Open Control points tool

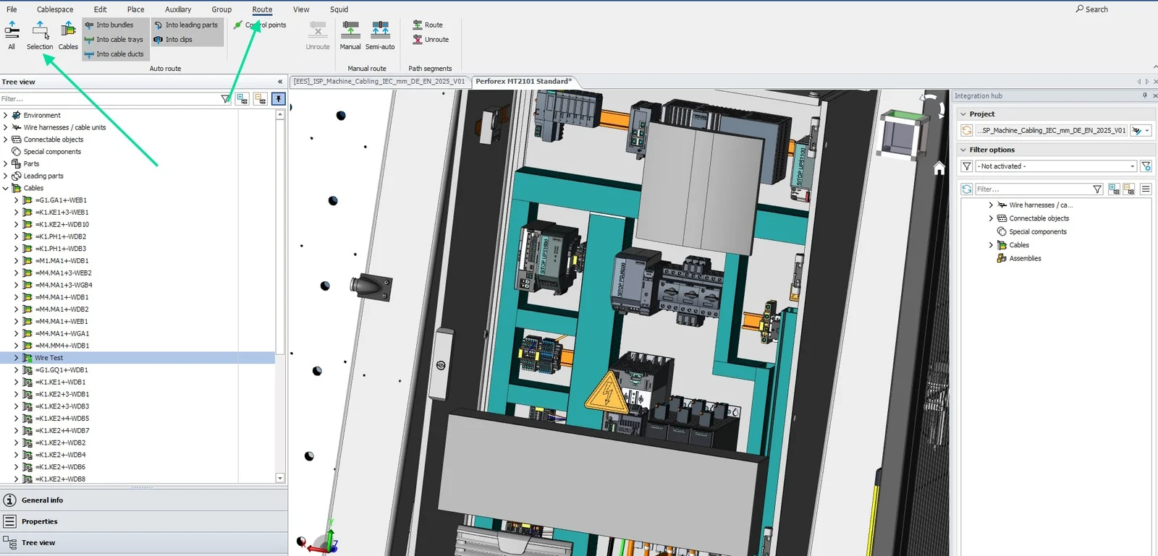260,25
